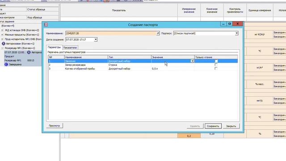Viewport: 286px width, 161px height.
Task: Click the Закрыть button
Action: 231,126
